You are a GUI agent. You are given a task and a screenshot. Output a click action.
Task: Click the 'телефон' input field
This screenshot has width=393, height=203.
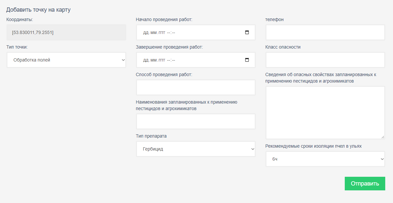point(325,32)
